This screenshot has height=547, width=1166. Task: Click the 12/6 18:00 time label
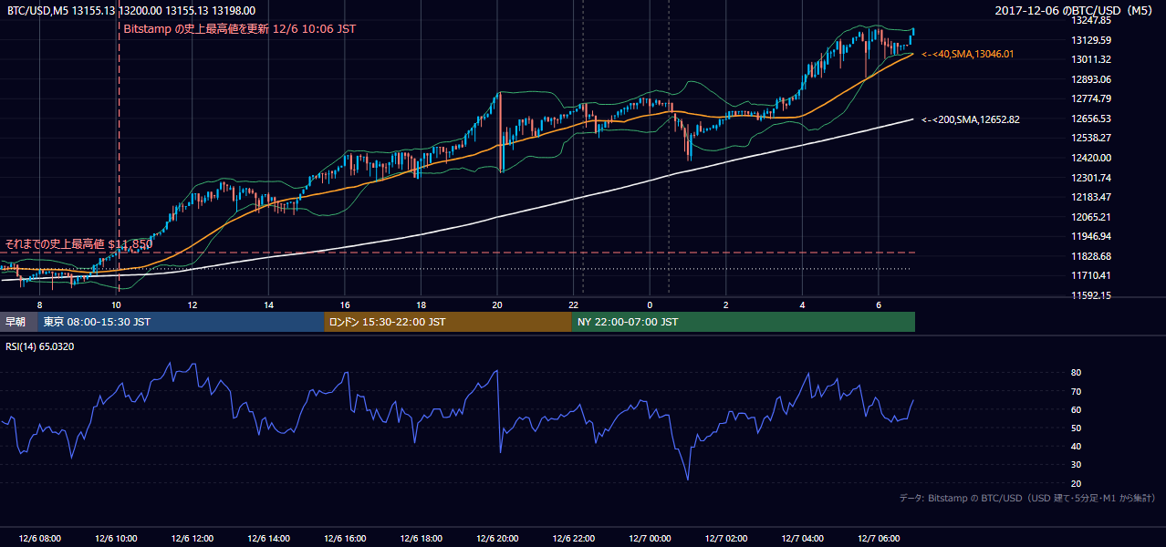(421, 539)
